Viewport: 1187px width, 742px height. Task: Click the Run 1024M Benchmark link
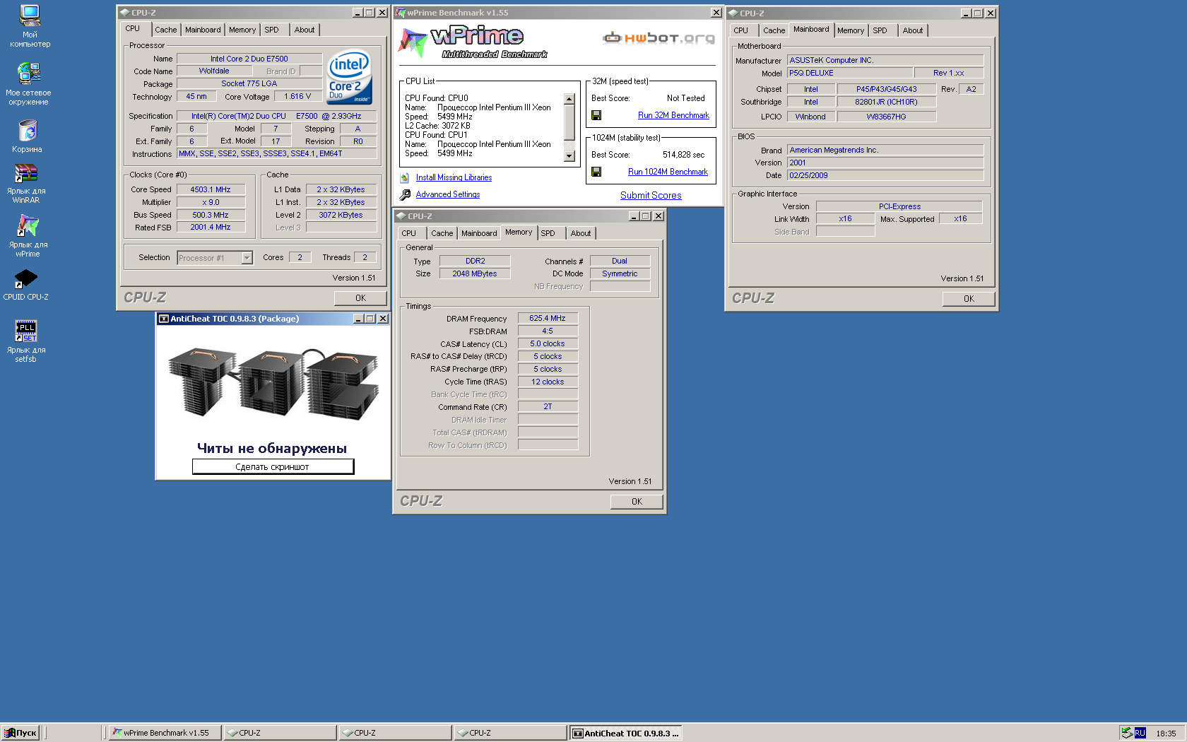pos(668,172)
